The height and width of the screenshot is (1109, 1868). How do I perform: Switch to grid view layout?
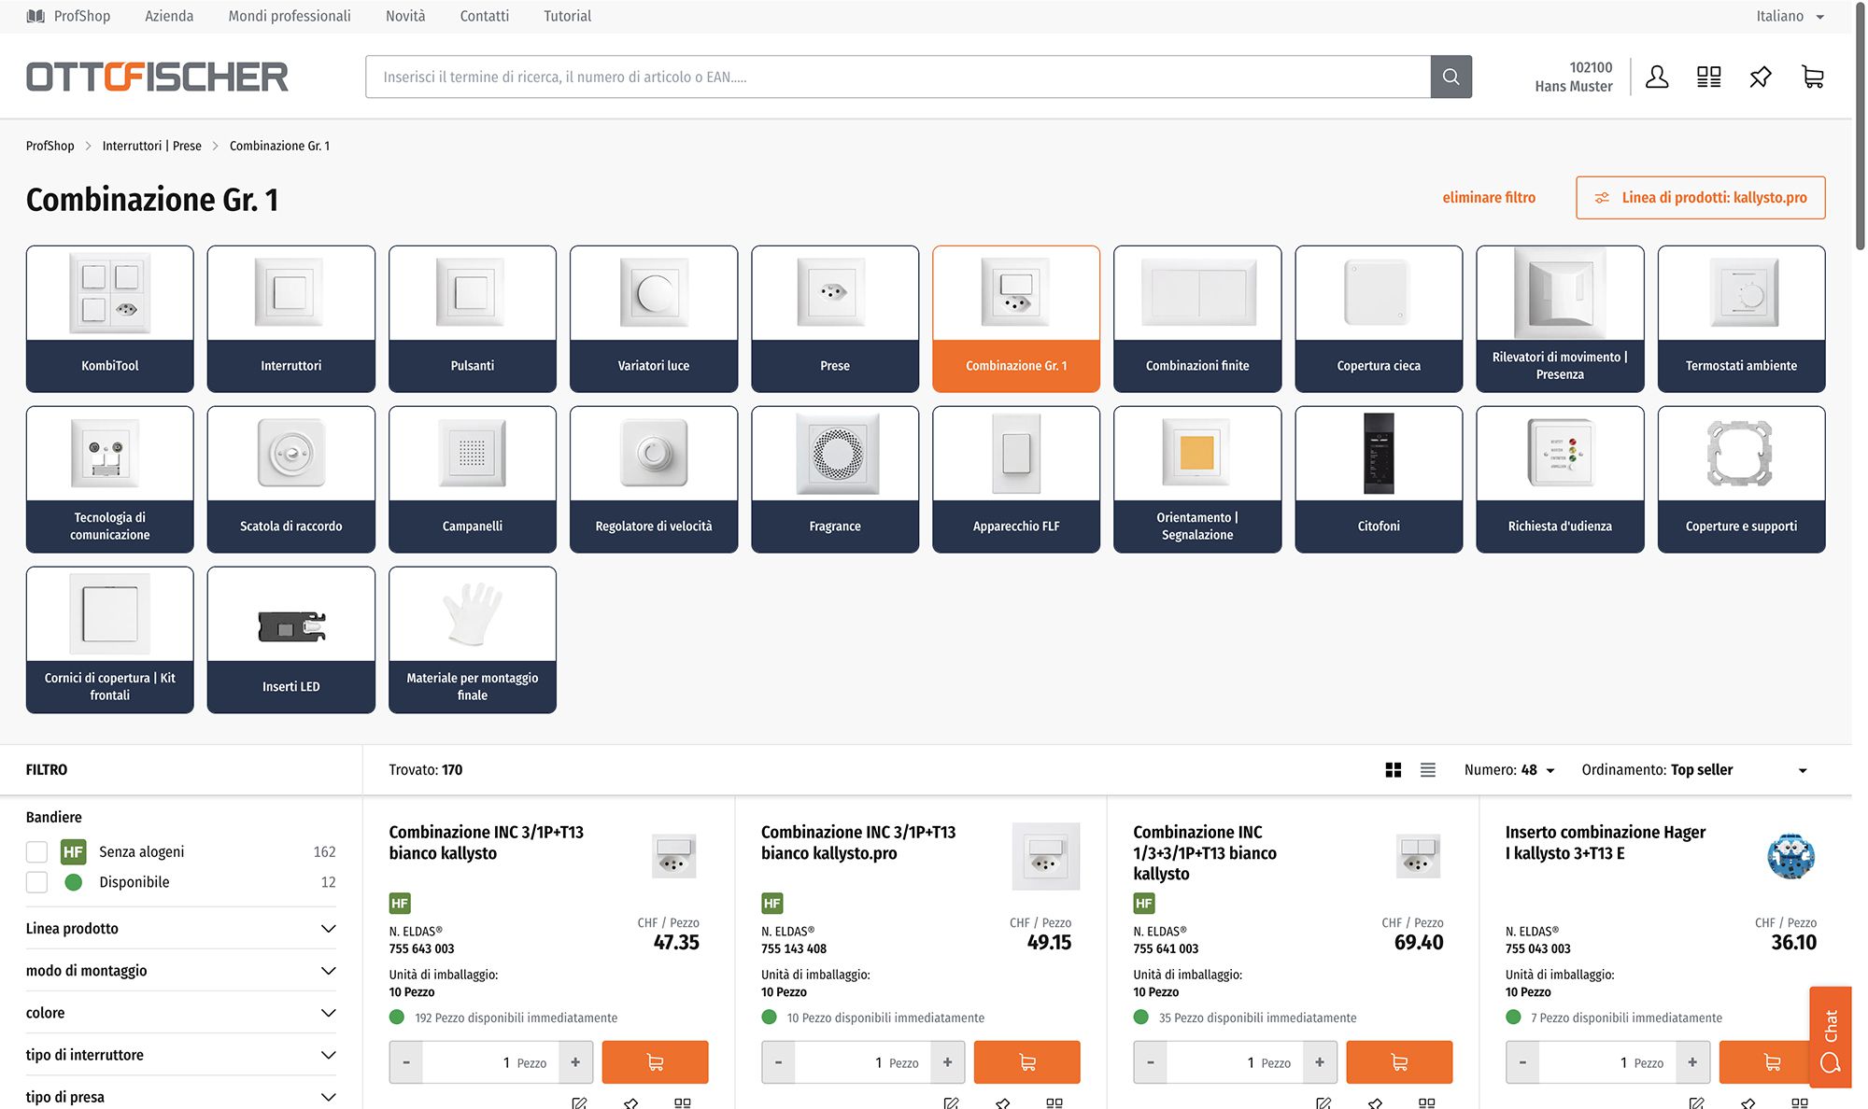click(x=1394, y=770)
